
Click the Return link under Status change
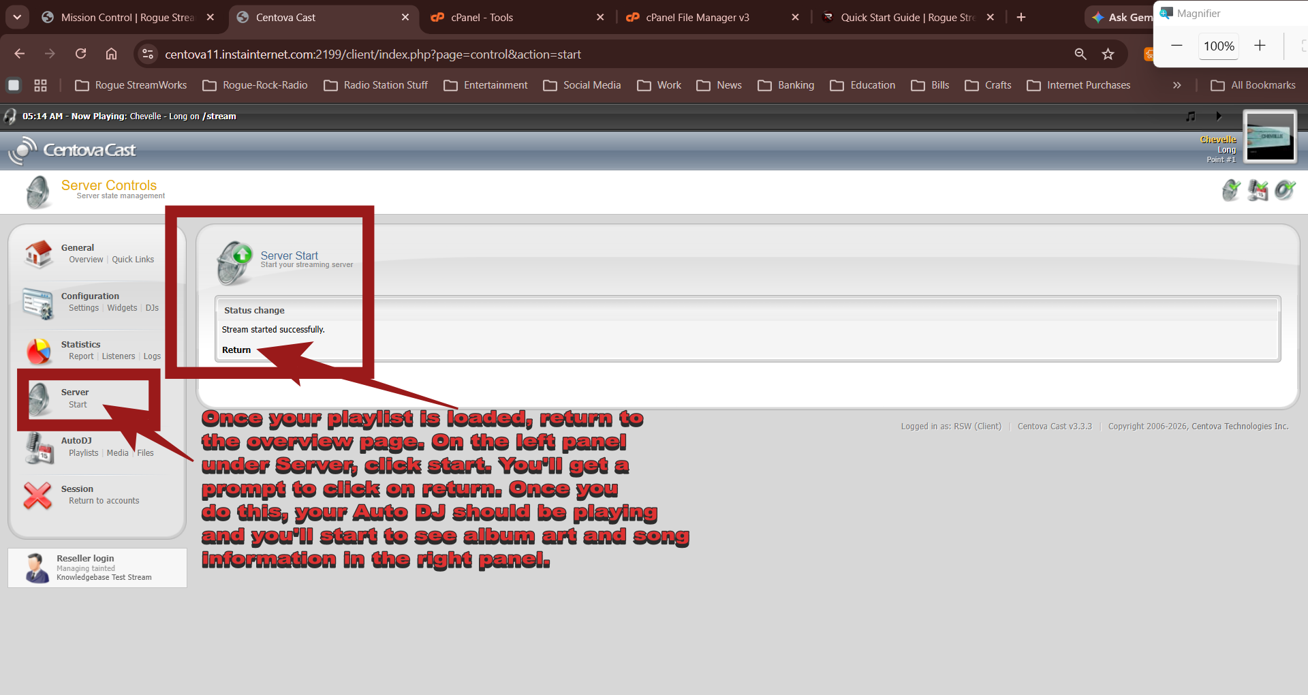(x=236, y=350)
